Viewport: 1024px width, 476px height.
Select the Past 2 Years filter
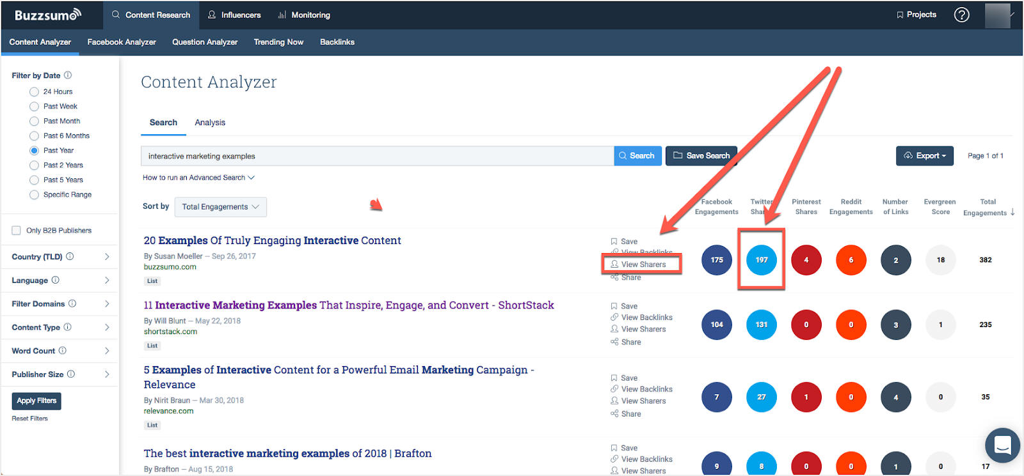pyautogui.click(x=35, y=165)
